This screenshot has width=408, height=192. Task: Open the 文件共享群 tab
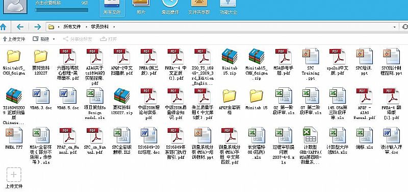199,8
